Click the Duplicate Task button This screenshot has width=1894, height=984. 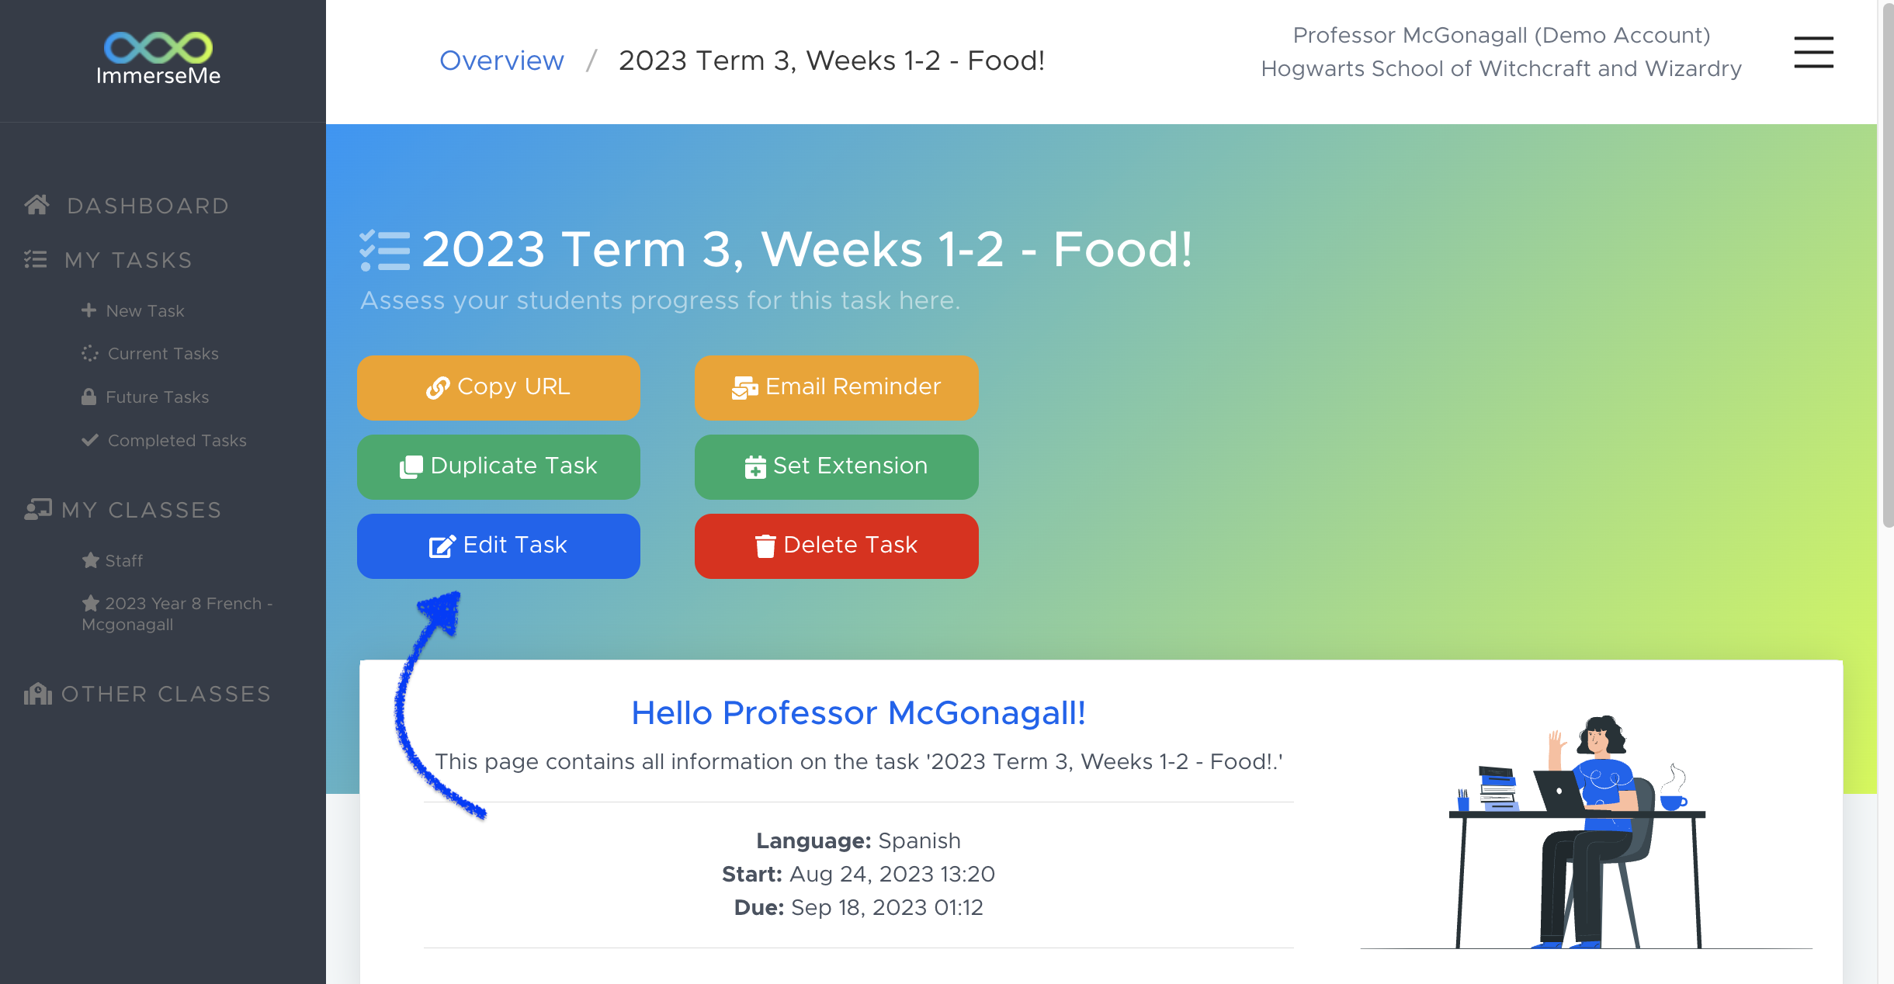tap(498, 466)
